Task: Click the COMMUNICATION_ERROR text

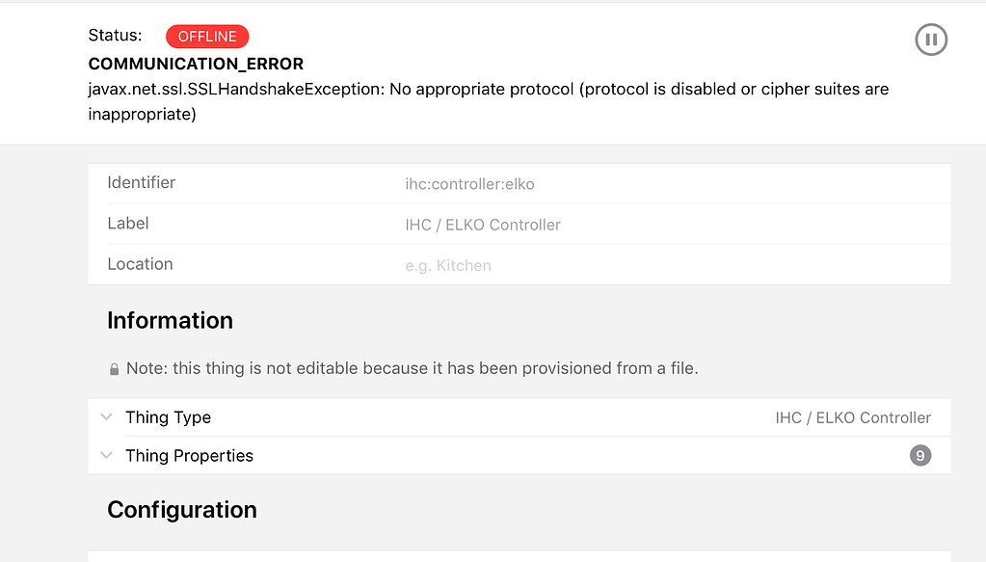Action: (x=196, y=64)
